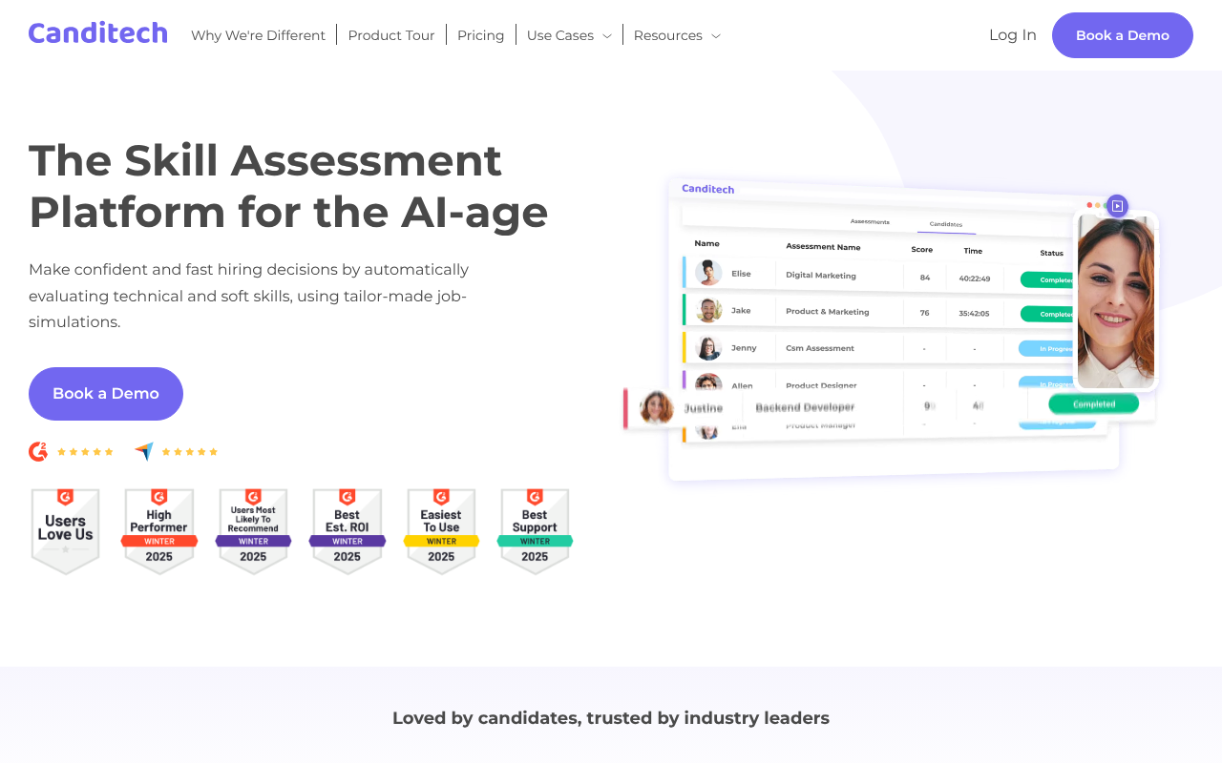Click the Capterra arrow logo
Image resolution: width=1222 pixels, height=763 pixels.
142,450
